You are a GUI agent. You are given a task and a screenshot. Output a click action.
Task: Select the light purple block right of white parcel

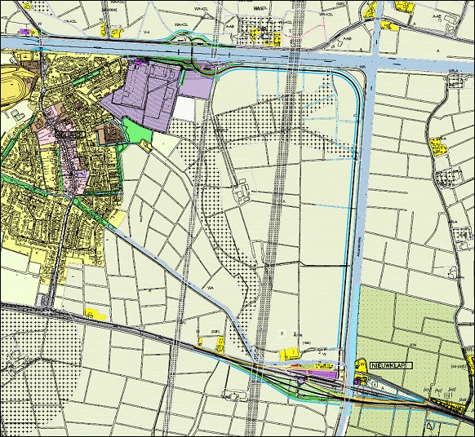click(x=197, y=86)
